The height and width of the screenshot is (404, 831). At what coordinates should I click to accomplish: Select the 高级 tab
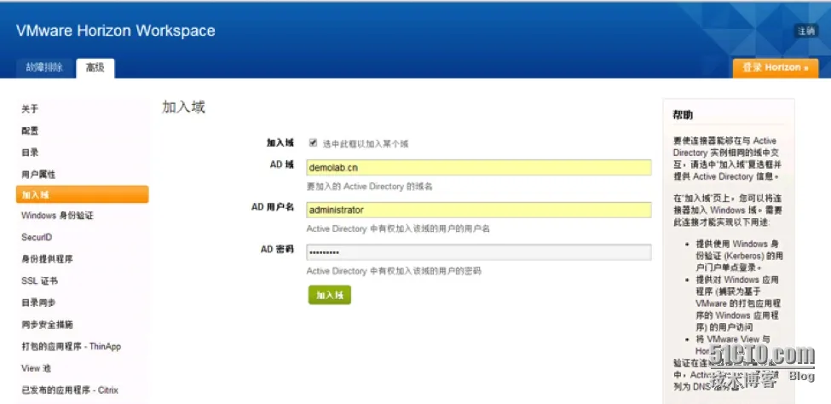point(95,68)
